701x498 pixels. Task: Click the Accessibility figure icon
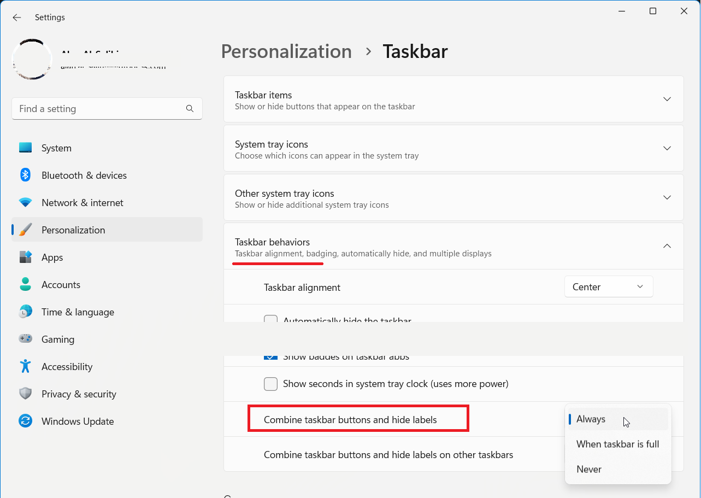click(26, 367)
